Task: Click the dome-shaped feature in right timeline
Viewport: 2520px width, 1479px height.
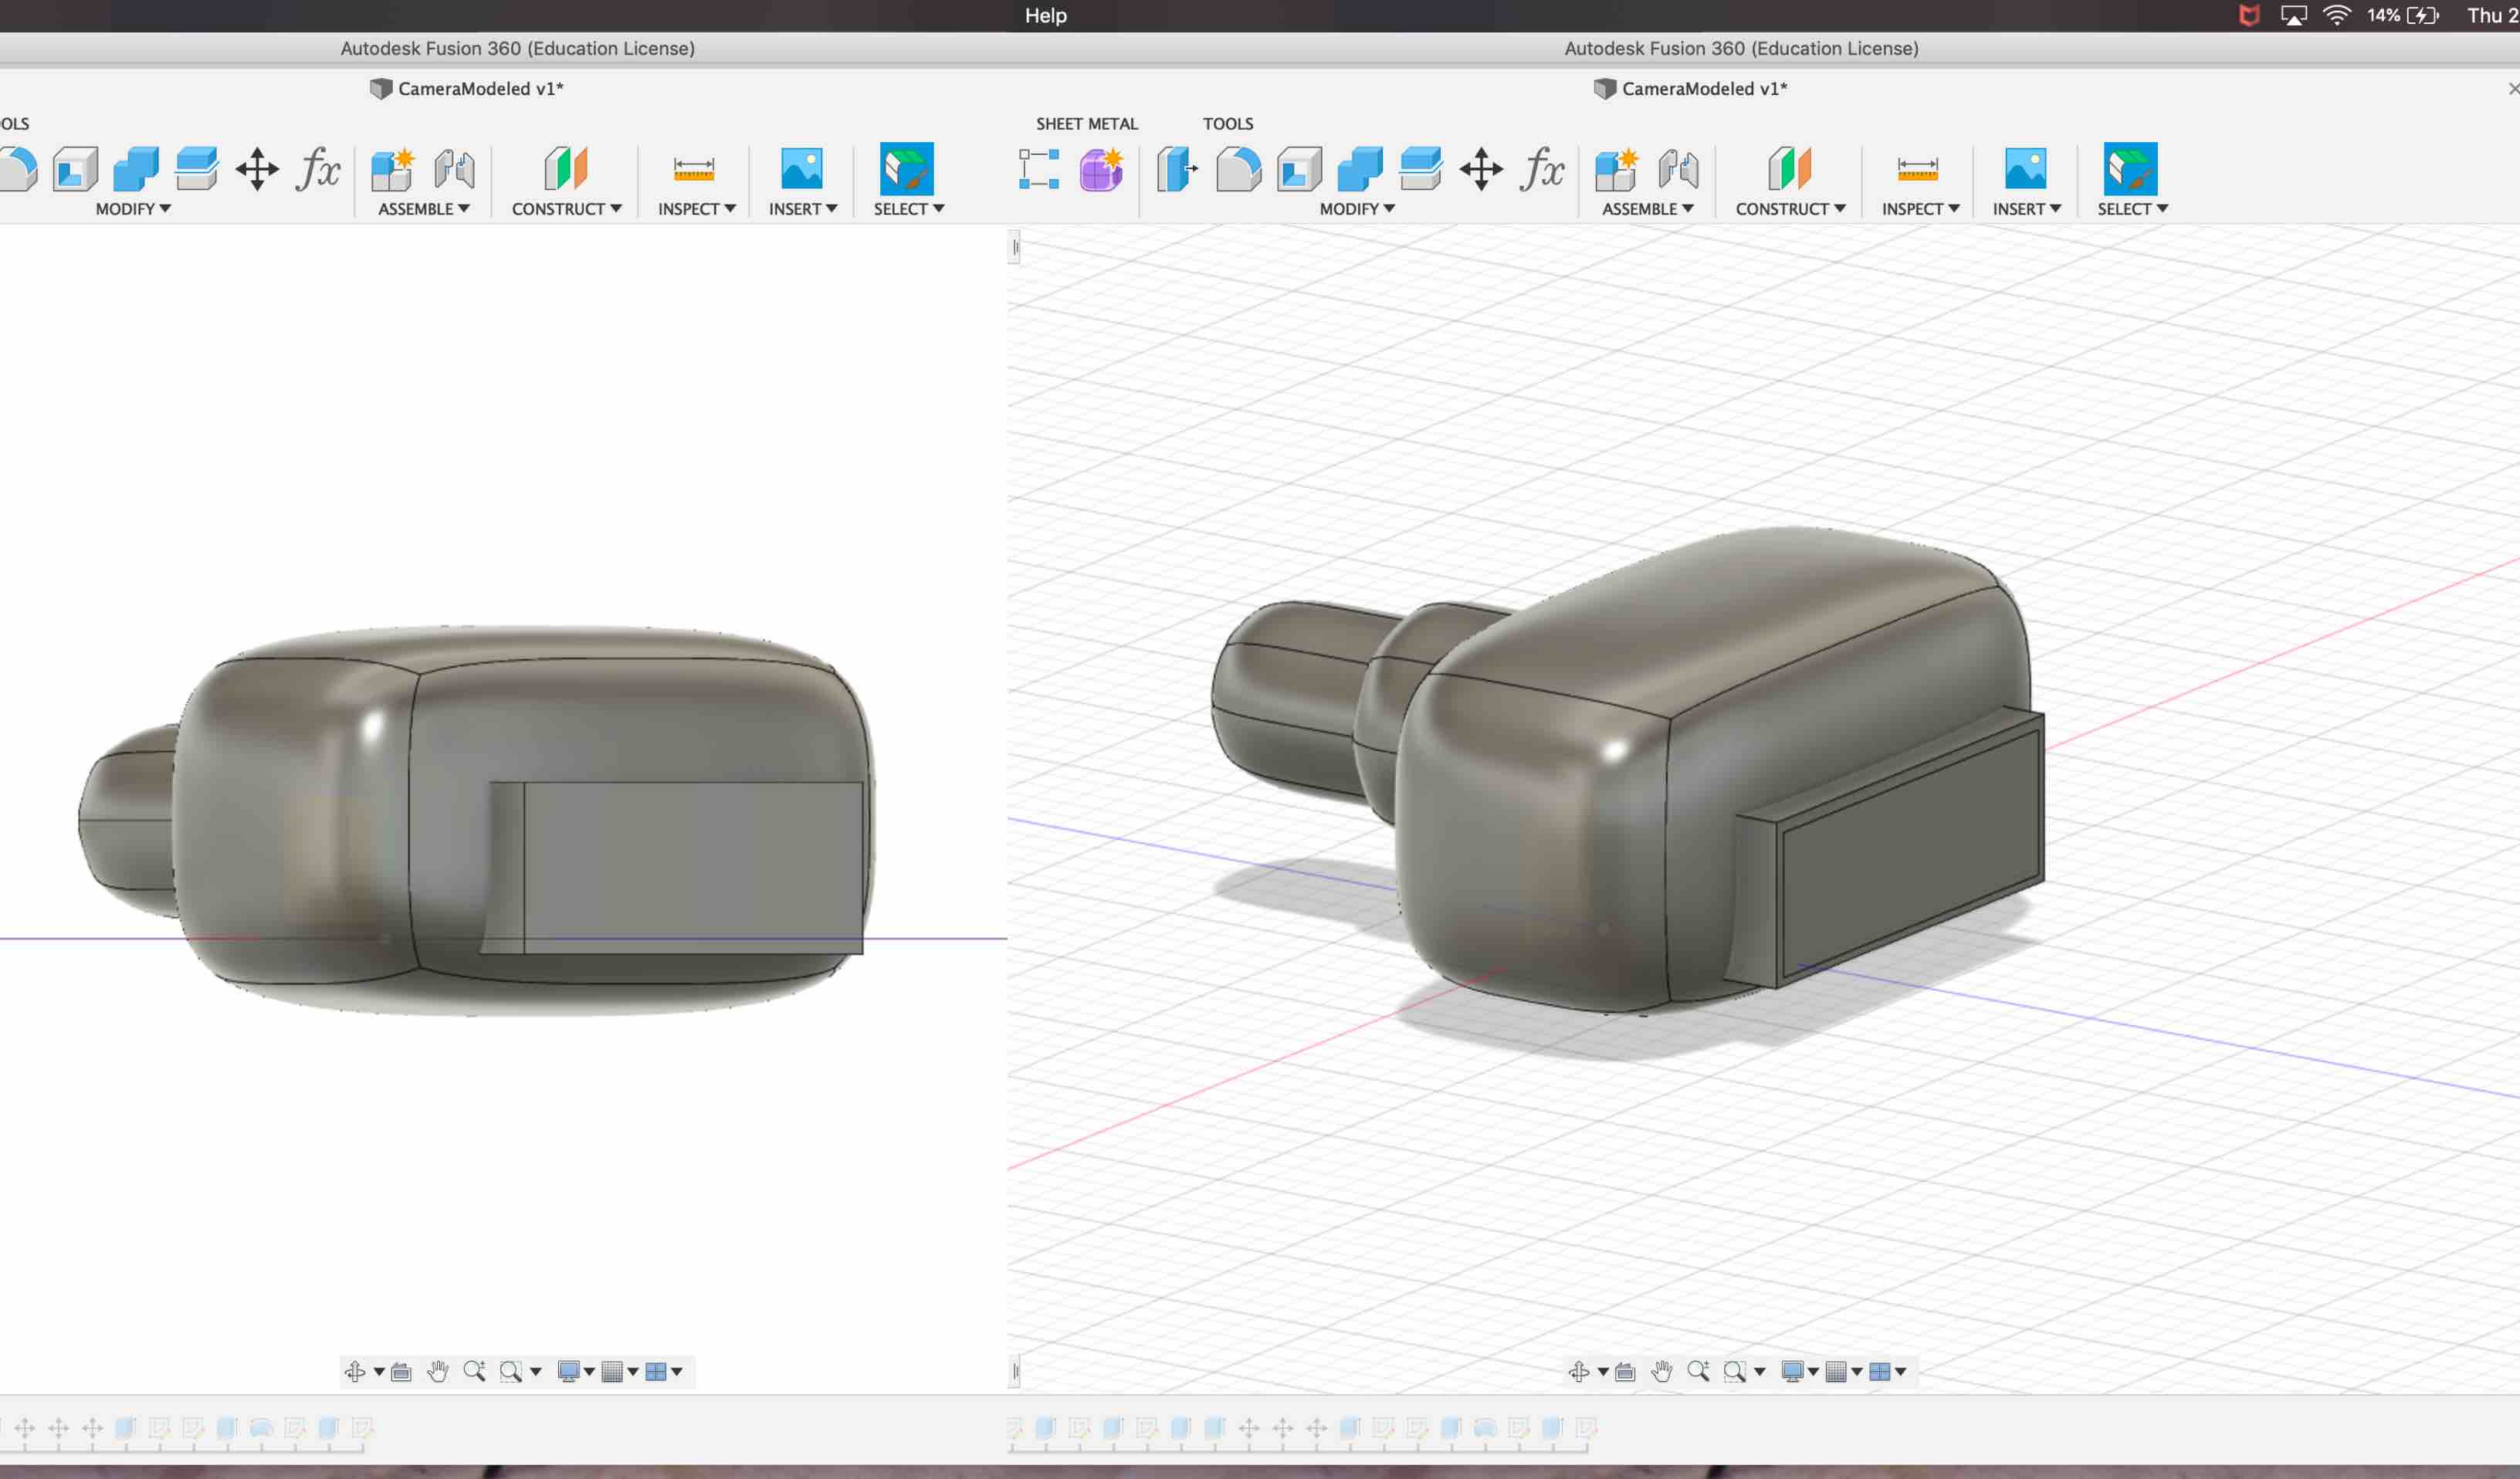Action: [x=1484, y=1427]
